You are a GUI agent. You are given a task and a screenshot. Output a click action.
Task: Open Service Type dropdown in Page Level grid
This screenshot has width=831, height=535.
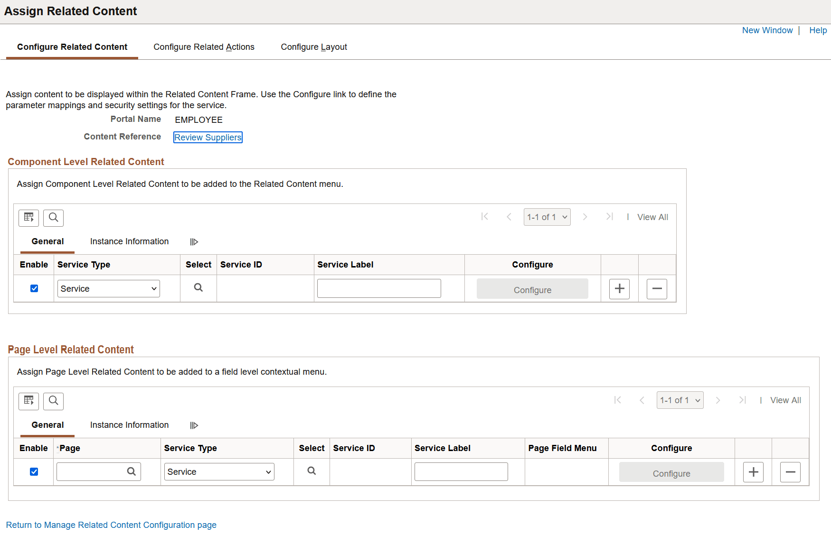click(x=219, y=472)
